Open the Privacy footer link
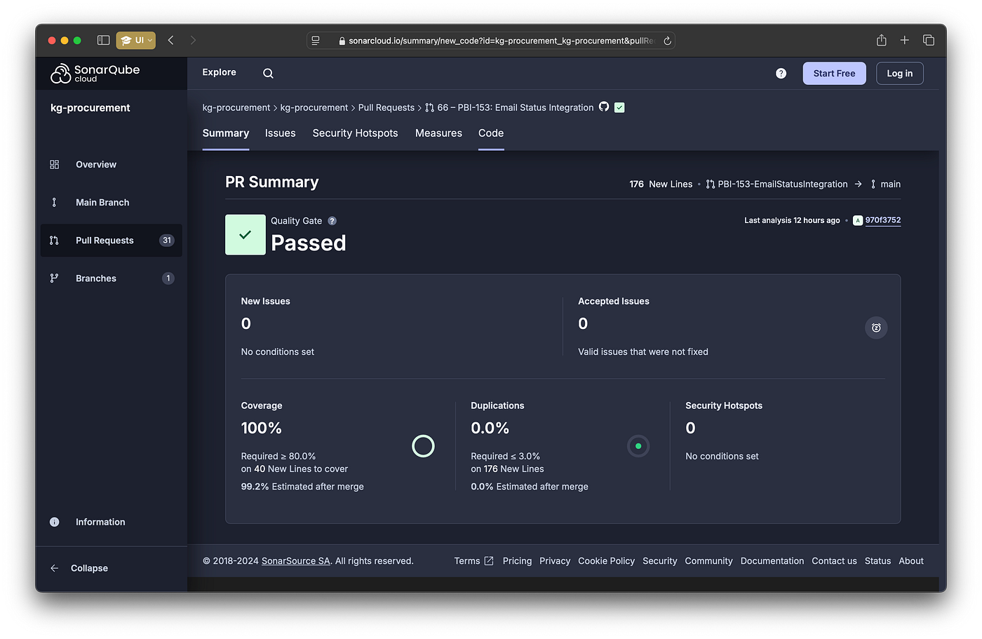 point(555,561)
